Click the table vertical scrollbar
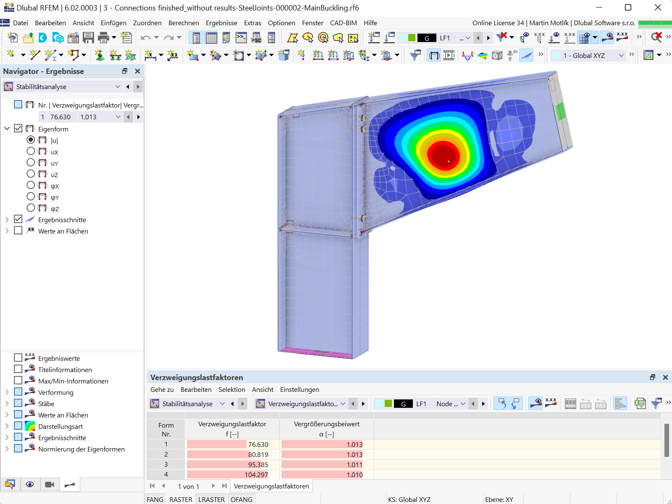672x504 pixels. click(667, 440)
